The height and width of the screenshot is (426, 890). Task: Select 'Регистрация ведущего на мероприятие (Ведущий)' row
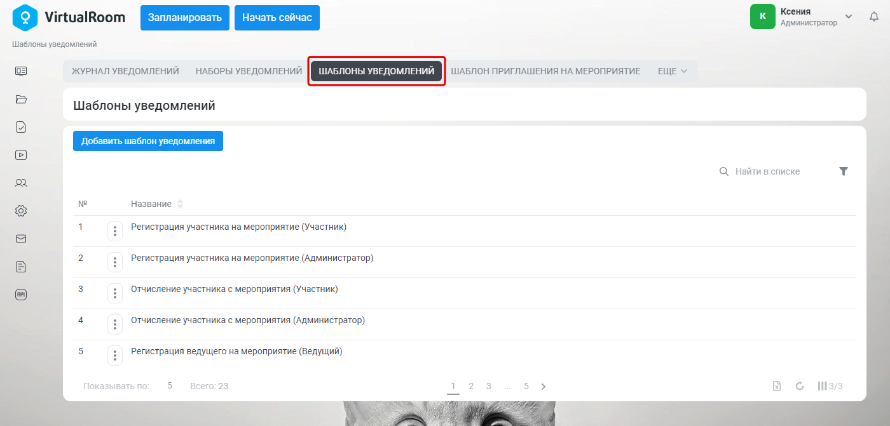coord(465,356)
